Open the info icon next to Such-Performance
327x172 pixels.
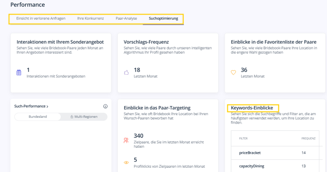[x=106, y=106]
